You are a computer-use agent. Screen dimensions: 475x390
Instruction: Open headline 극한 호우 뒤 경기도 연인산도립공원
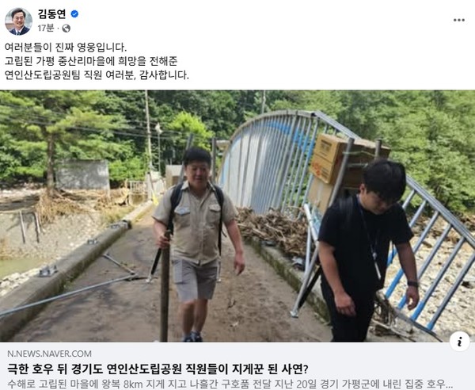(x=158, y=369)
